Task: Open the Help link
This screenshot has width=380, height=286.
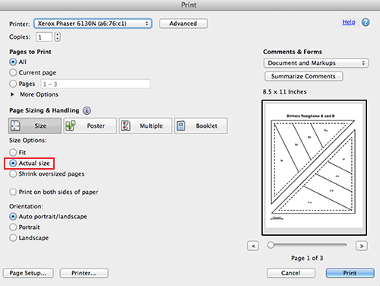Action: [x=349, y=22]
